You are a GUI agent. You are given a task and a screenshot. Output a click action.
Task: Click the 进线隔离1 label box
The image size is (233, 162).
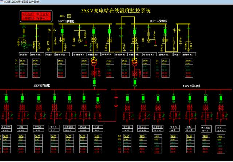coord(37,54)
